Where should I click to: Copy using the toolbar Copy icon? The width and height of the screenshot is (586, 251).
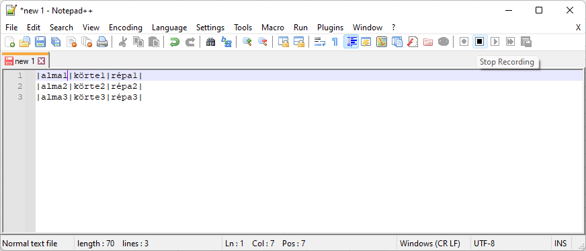138,42
